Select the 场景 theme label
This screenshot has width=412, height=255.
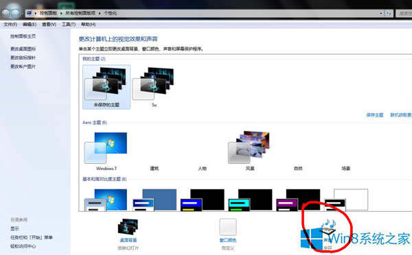click(346, 169)
